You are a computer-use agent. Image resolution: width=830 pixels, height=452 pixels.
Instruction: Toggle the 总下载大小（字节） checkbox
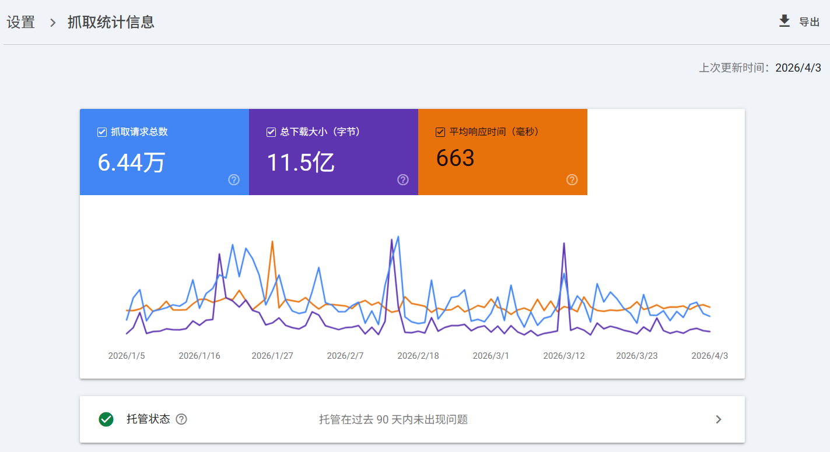(271, 132)
